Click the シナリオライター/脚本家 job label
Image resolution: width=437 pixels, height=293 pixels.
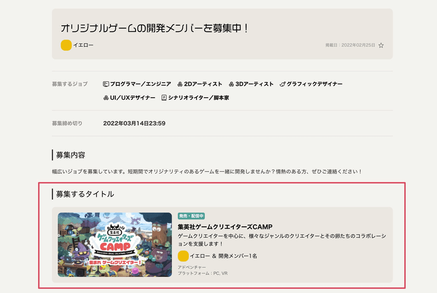pos(198,97)
